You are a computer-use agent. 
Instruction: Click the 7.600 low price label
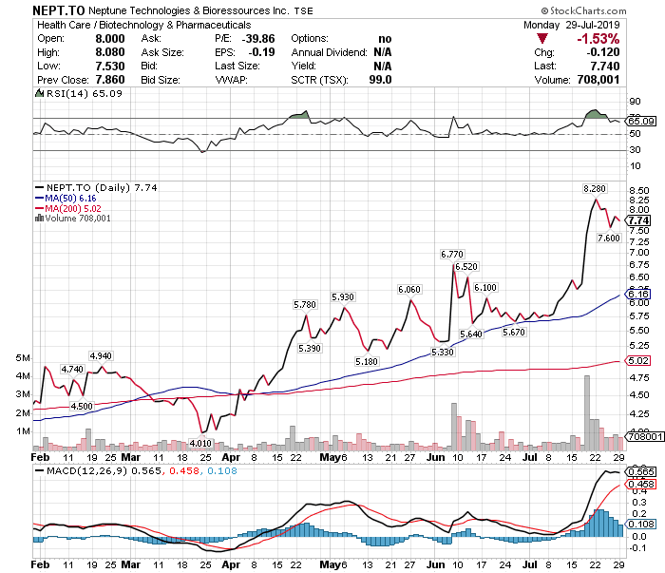coord(609,238)
